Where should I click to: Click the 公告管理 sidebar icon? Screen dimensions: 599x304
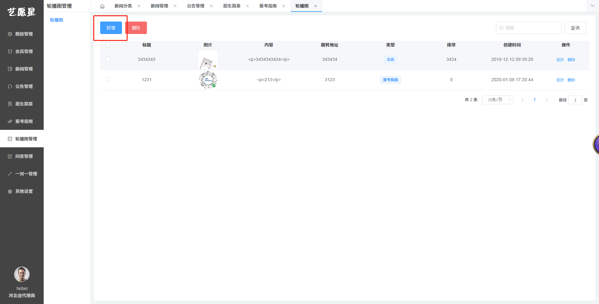click(10, 86)
